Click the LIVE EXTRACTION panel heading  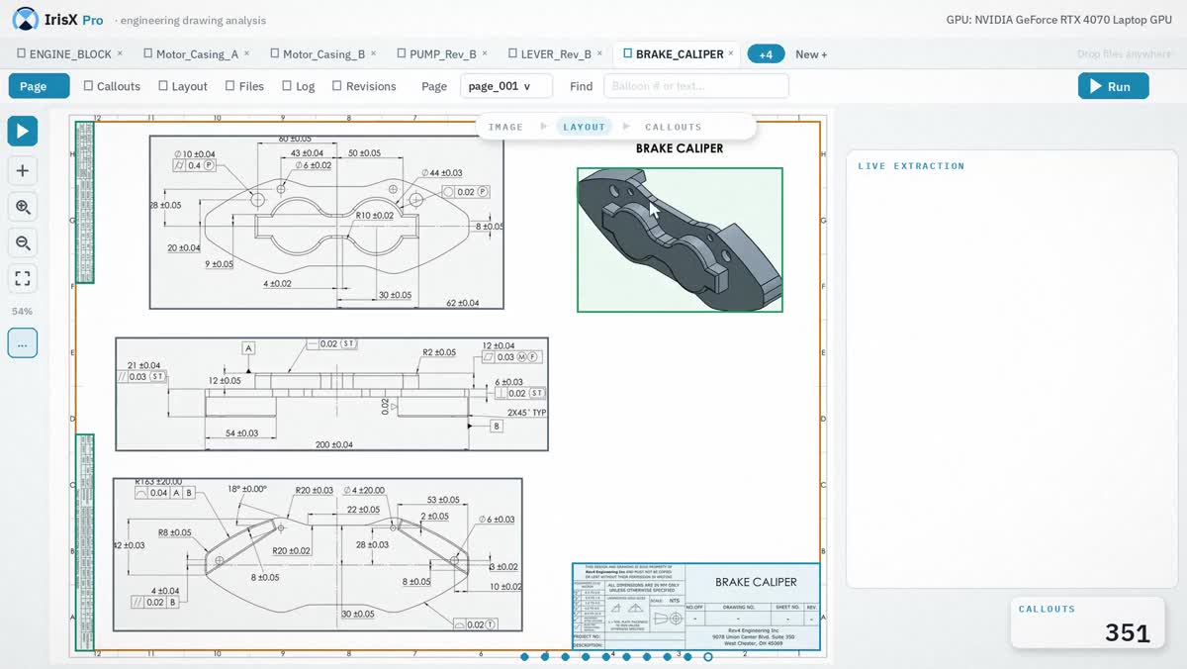[x=911, y=166]
